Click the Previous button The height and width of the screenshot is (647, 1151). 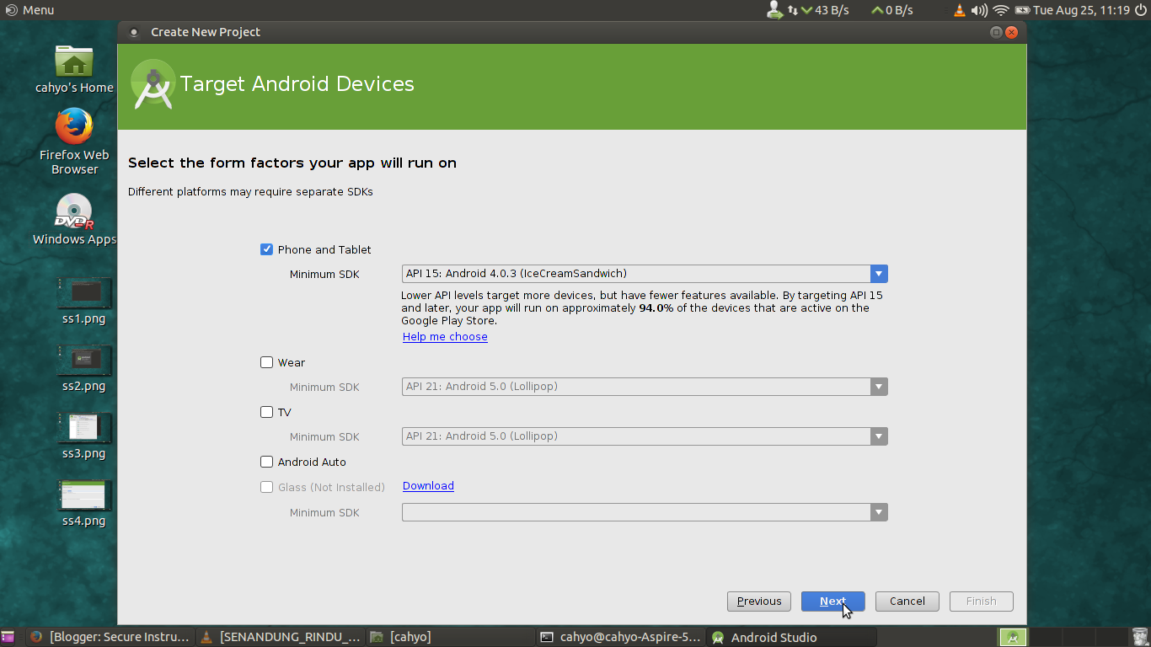tap(759, 602)
